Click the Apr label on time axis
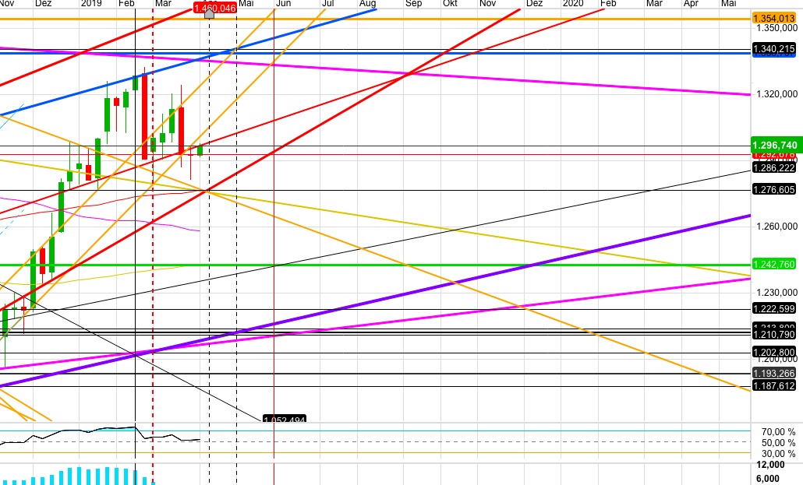 (x=691, y=4)
